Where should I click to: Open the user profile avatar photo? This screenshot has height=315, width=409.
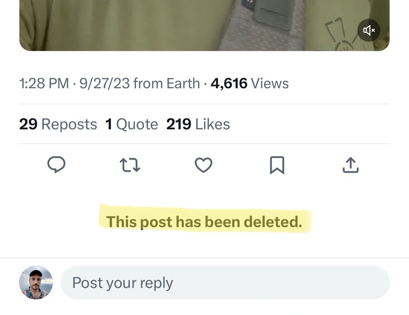point(36,283)
